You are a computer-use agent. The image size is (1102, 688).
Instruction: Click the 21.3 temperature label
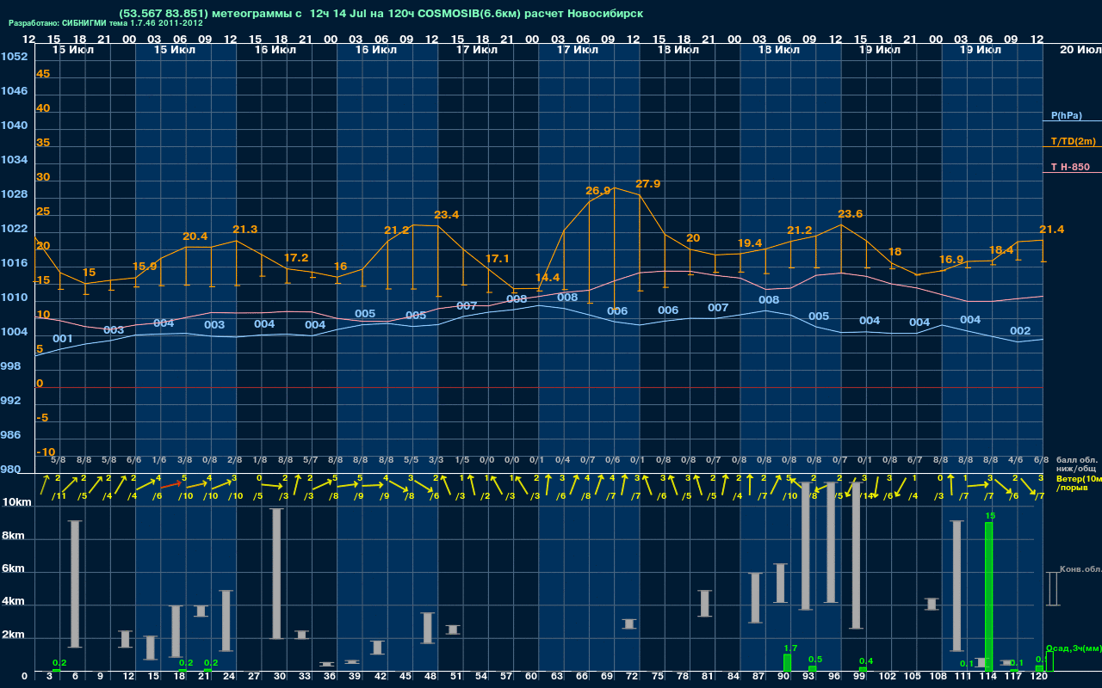pos(245,230)
